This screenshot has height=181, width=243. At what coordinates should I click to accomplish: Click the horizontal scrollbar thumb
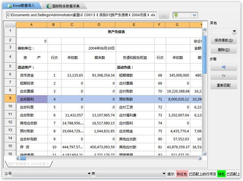[23, 158]
